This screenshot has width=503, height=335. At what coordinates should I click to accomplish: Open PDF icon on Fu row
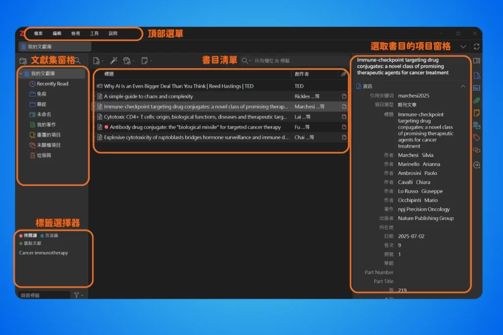[344, 127]
